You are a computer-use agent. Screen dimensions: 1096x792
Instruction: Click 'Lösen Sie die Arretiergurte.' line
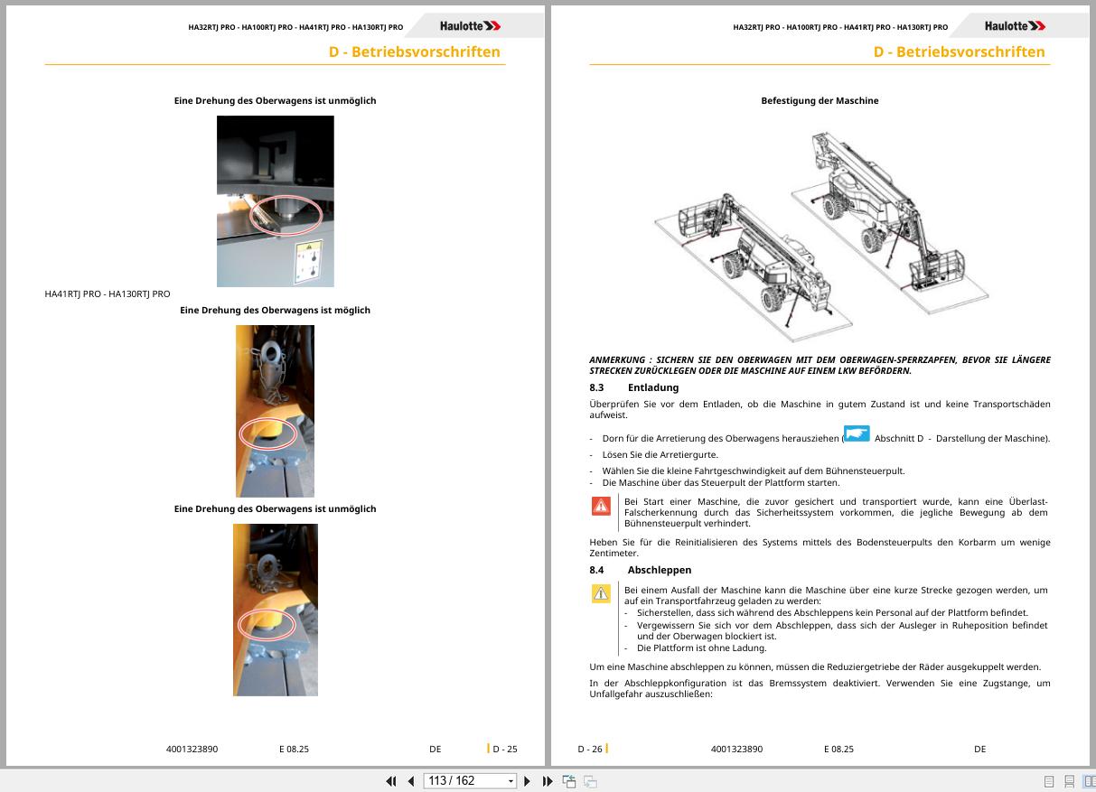click(x=660, y=455)
